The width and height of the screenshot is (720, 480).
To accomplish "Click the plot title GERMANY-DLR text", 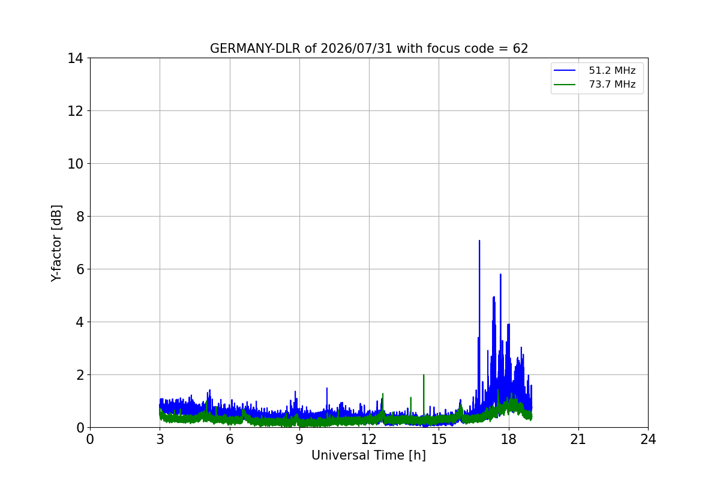I will tap(369, 49).
